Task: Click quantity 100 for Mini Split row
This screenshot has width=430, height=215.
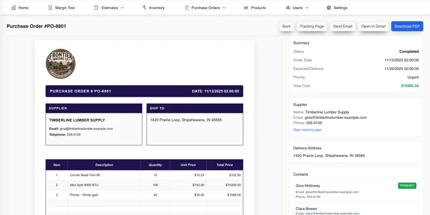Action: click(155, 185)
